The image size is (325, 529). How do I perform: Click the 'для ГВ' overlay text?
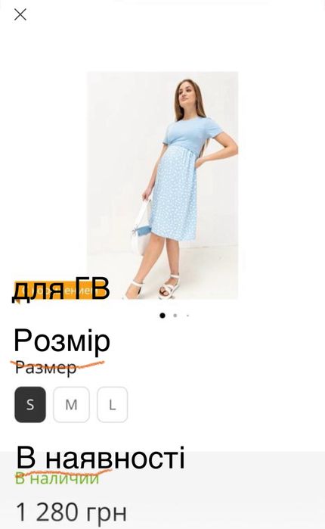tap(61, 289)
